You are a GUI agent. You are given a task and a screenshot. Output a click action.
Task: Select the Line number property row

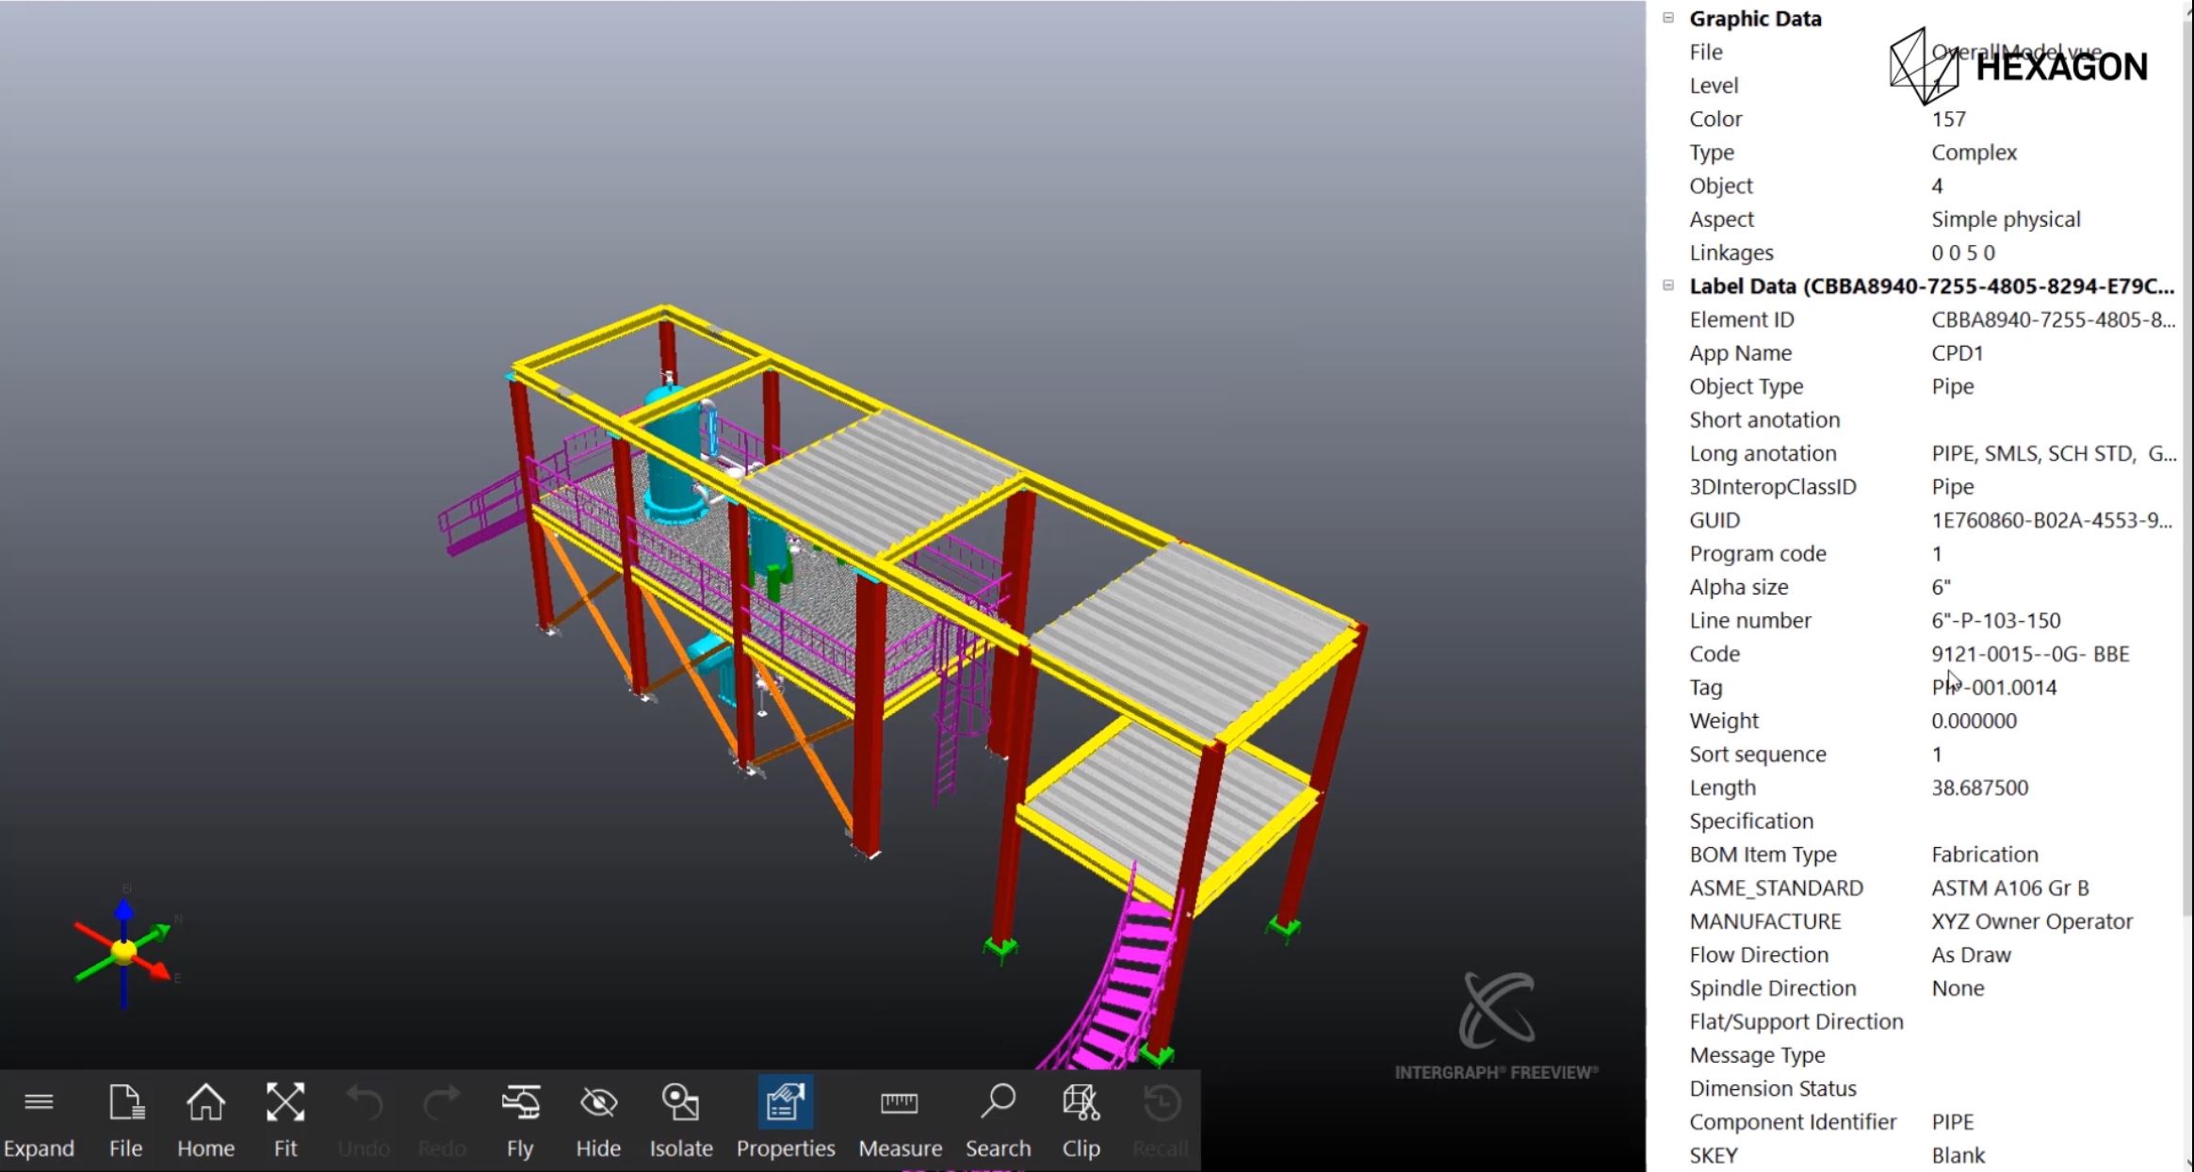point(1750,621)
